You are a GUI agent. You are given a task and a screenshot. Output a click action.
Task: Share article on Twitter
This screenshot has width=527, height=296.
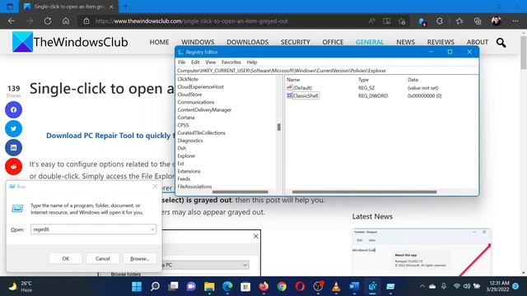coord(13,128)
